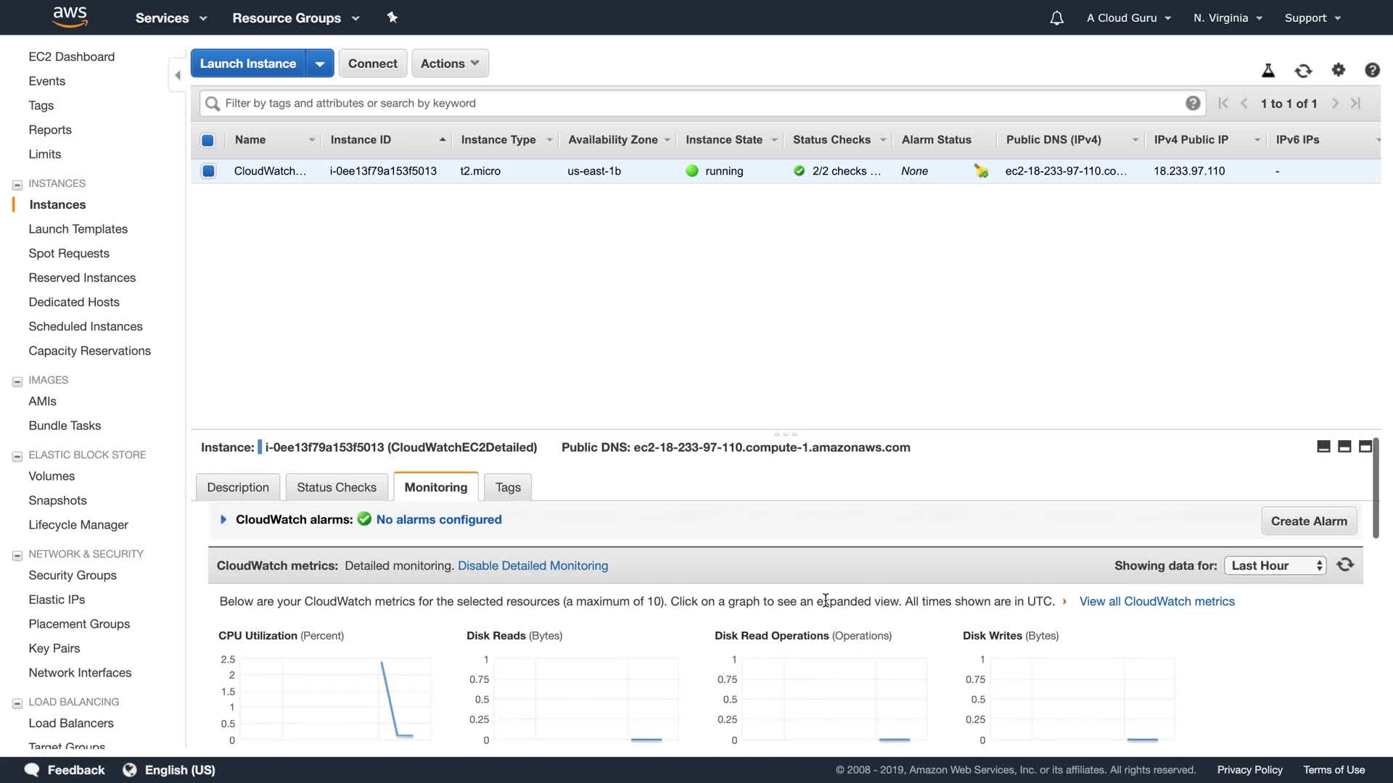Click the pin shortcut icon in the top bar
This screenshot has width=1393, height=783.
(x=393, y=17)
